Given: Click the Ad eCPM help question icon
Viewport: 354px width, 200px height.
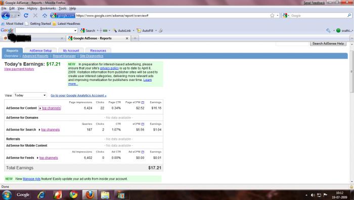Looking at the screenshot, I should [x=143, y=152].
